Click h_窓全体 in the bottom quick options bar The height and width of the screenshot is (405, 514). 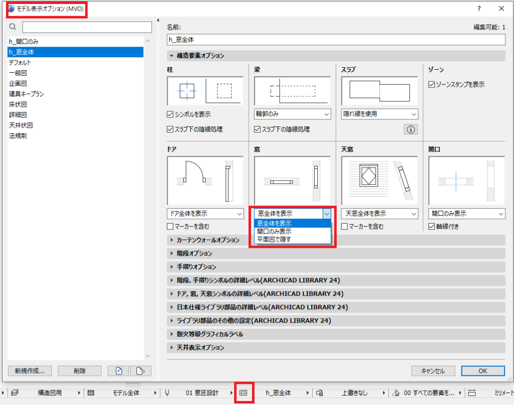click(278, 392)
